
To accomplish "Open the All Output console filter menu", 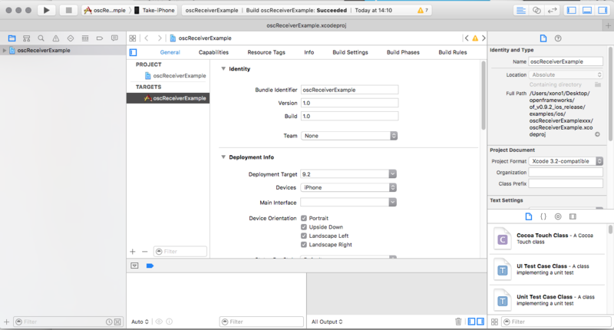I will (x=327, y=322).
